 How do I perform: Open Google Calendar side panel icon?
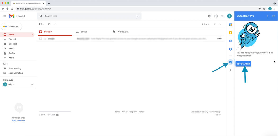point(230,25)
